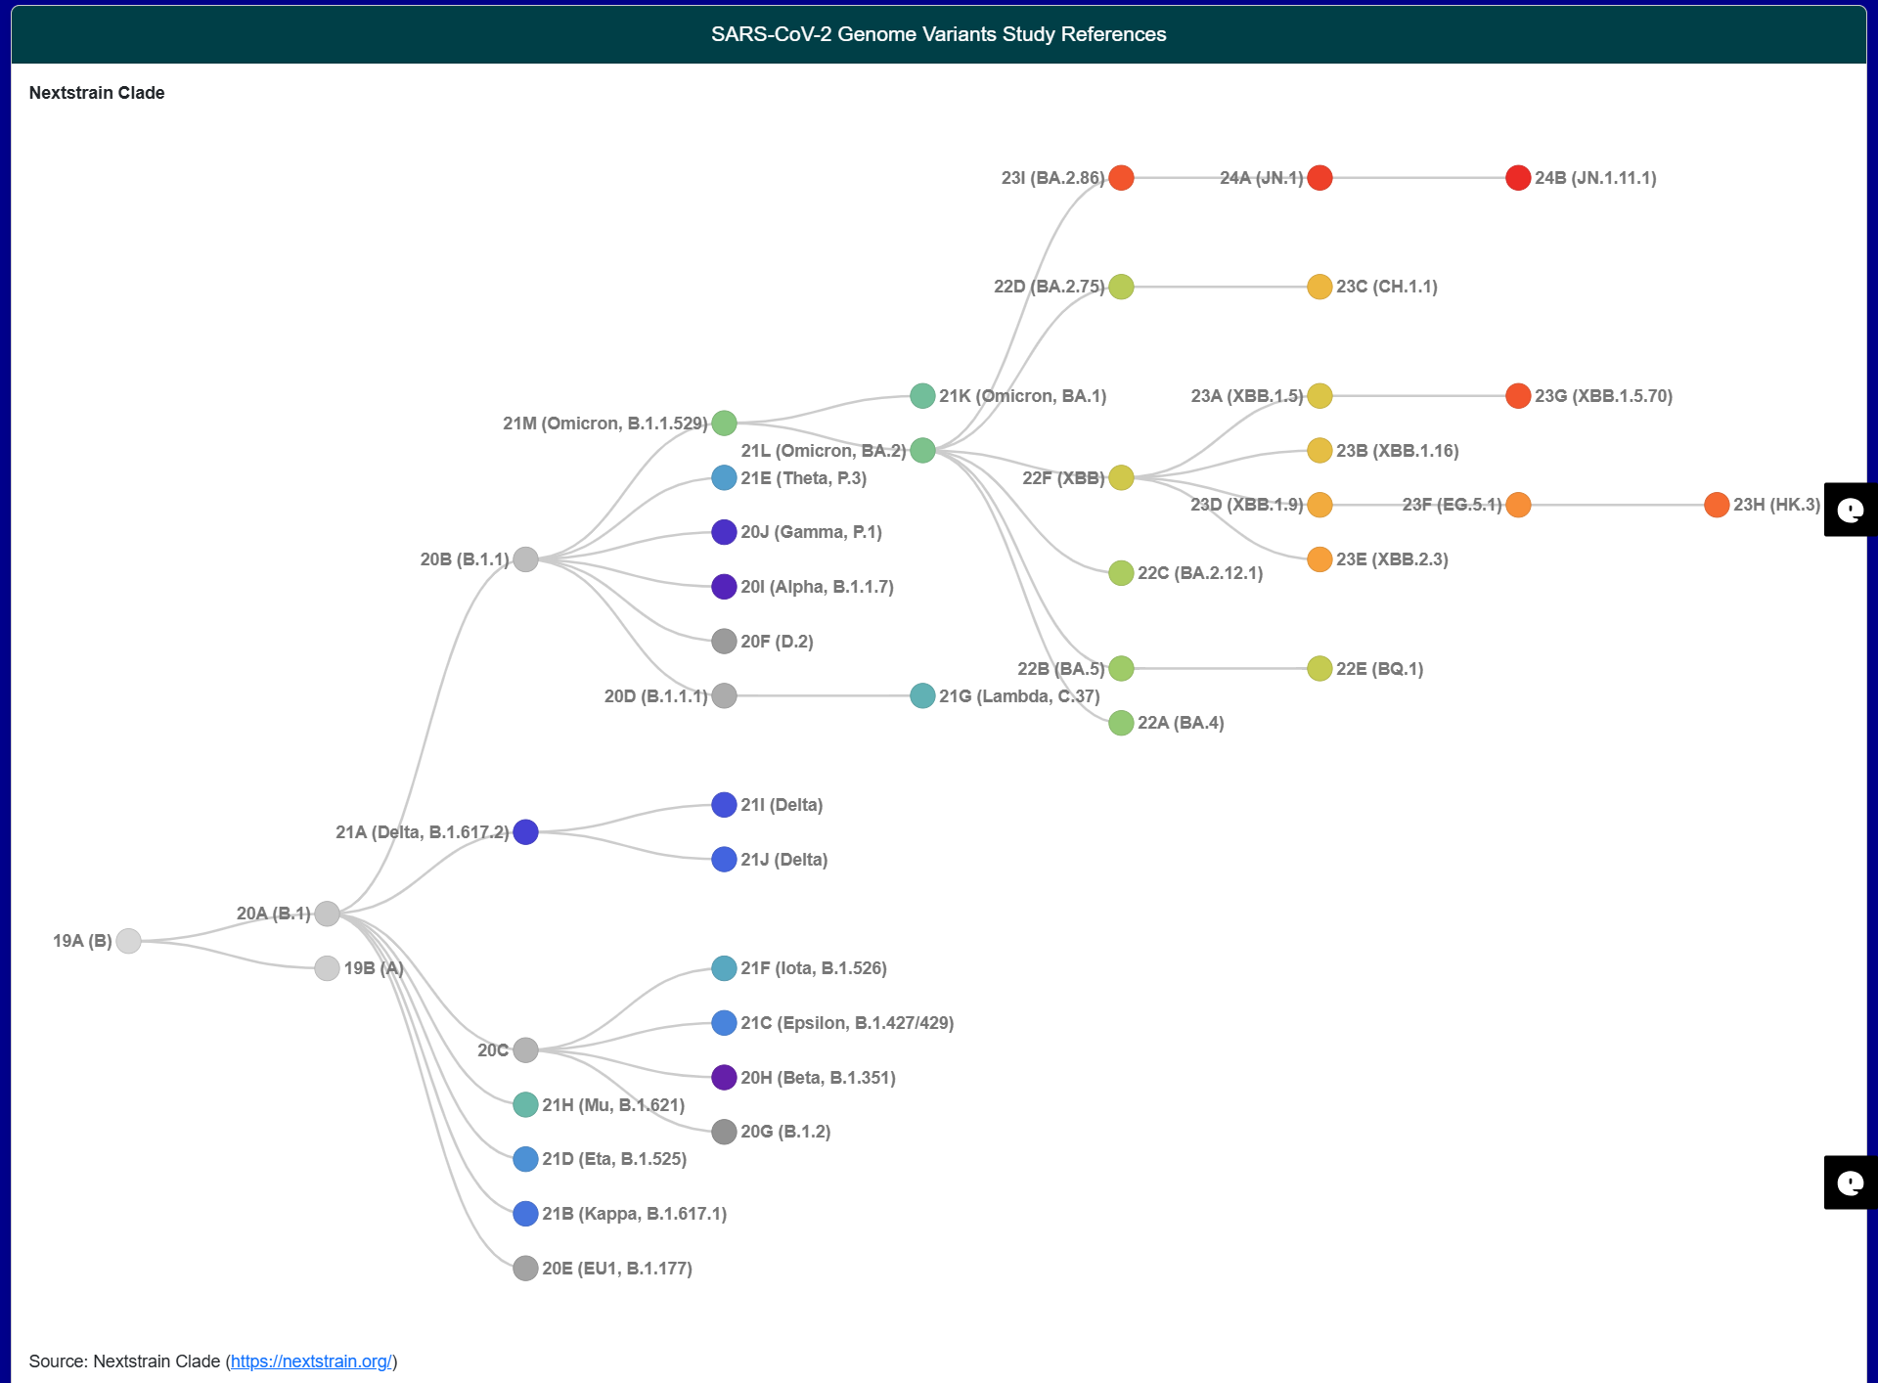Click the upper black side widget icon
Viewport: 1878px width, 1383px height.
click(1850, 510)
